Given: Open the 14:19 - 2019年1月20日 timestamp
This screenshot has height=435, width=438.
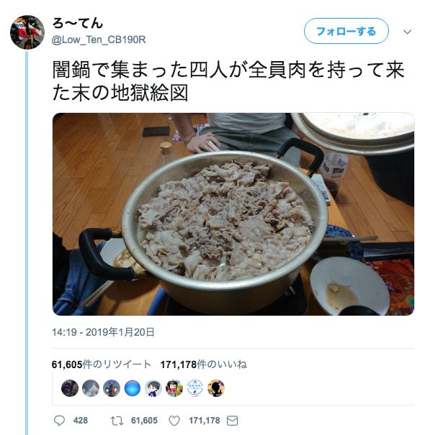Looking at the screenshot, I should point(103,332).
